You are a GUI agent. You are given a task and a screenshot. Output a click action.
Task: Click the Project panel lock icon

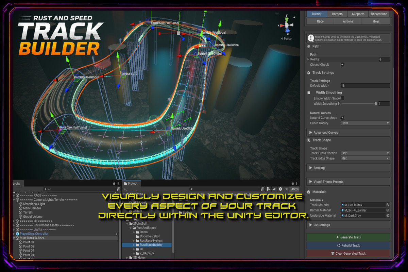click(x=293, y=183)
